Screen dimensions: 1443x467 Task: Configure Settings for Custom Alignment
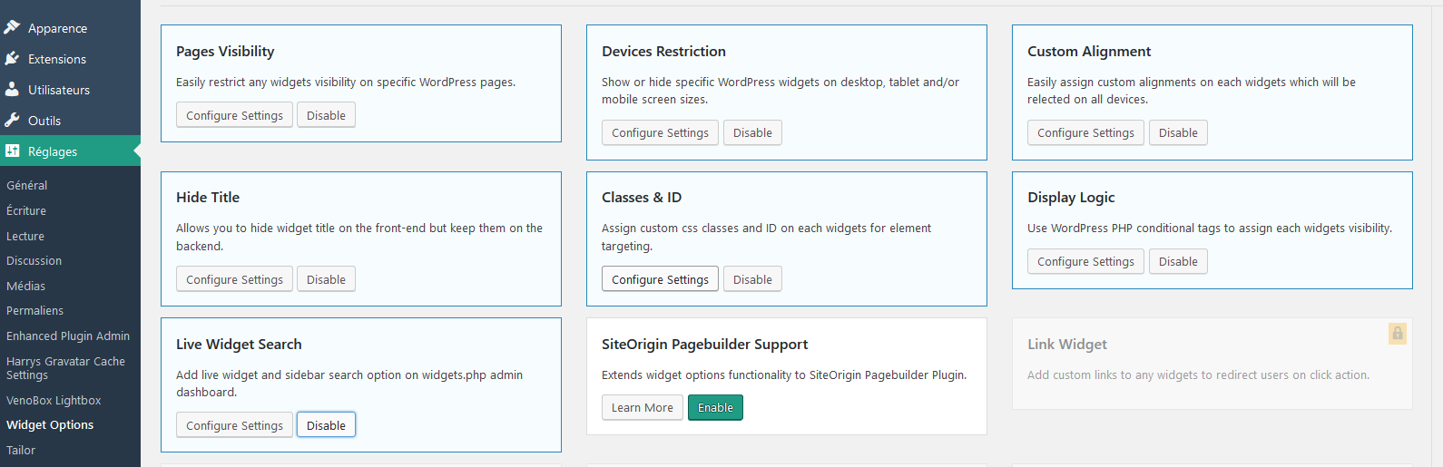click(1085, 132)
